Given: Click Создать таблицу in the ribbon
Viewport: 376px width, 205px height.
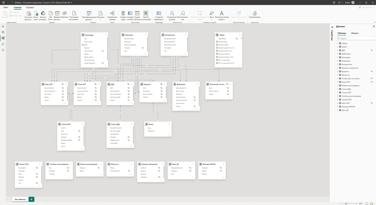Looking at the screenshot, I should [x=137, y=16].
